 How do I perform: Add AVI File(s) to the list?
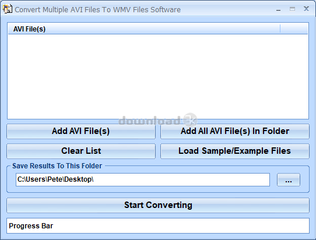pyautogui.click(x=81, y=131)
